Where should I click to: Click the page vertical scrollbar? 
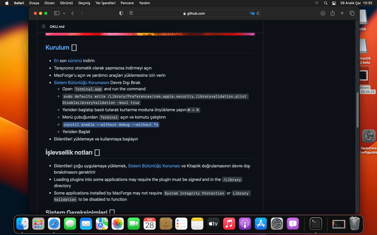(357, 110)
